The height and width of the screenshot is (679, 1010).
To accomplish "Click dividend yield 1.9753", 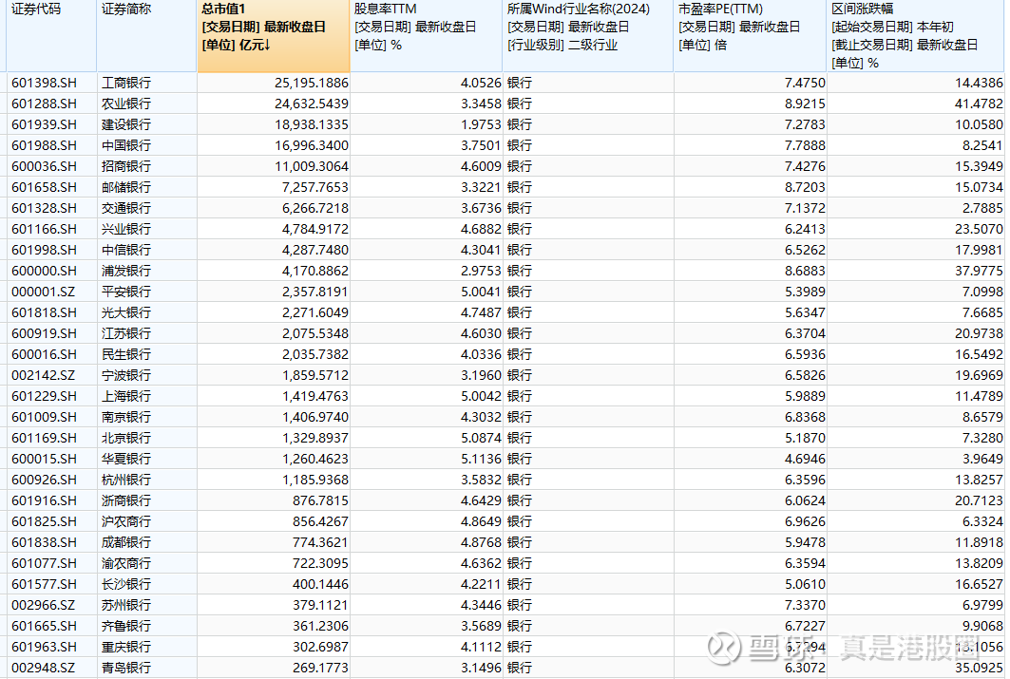I will click(481, 124).
